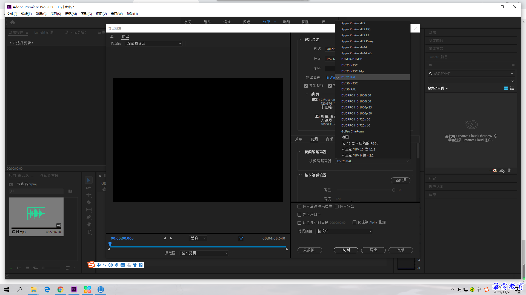Enable 设置开始时间码 checkbox
The width and height of the screenshot is (526, 295).
tap(299, 223)
